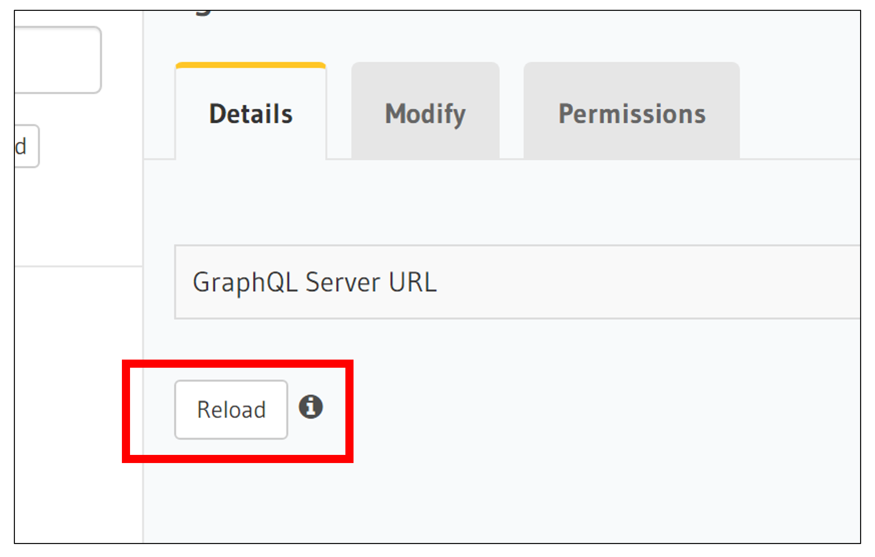Screen dimensions: 875x557
Task: Click the Reload button
Action: pos(231,409)
